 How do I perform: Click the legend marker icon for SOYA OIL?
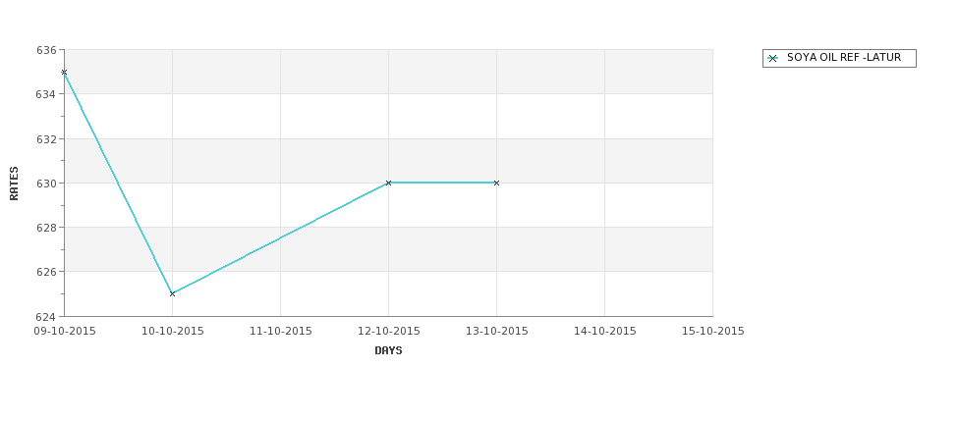[773, 58]
